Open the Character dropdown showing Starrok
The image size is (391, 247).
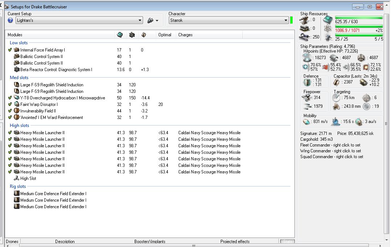pos(229,20)
